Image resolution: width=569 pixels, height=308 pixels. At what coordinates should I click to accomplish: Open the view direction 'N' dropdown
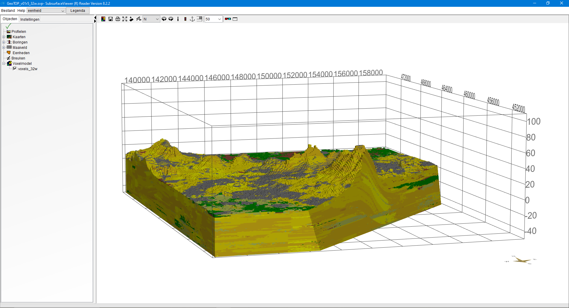151,19
